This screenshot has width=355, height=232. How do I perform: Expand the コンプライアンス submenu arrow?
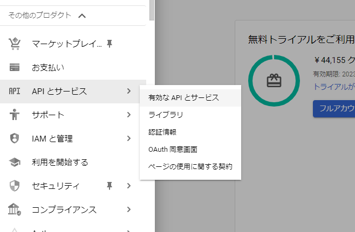(x=129, y=209)
